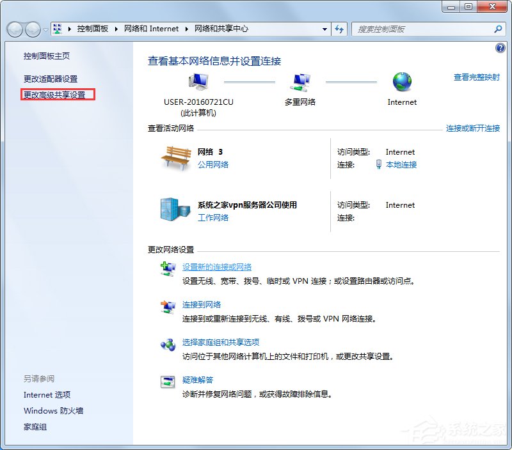Open the Internet globe icon in network map
The height and width of the screenshot is (450, 512).
click(x=402, y=82)
